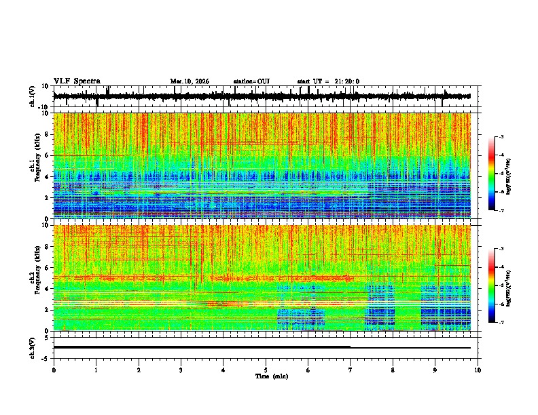Click time axis tick label "1"
Screen dimensions: 538x415
click(x=96, y=370)
